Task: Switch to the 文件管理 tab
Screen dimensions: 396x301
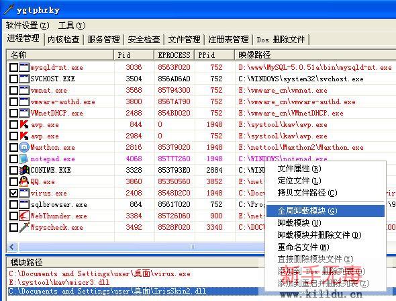Action: click(184, 40)
